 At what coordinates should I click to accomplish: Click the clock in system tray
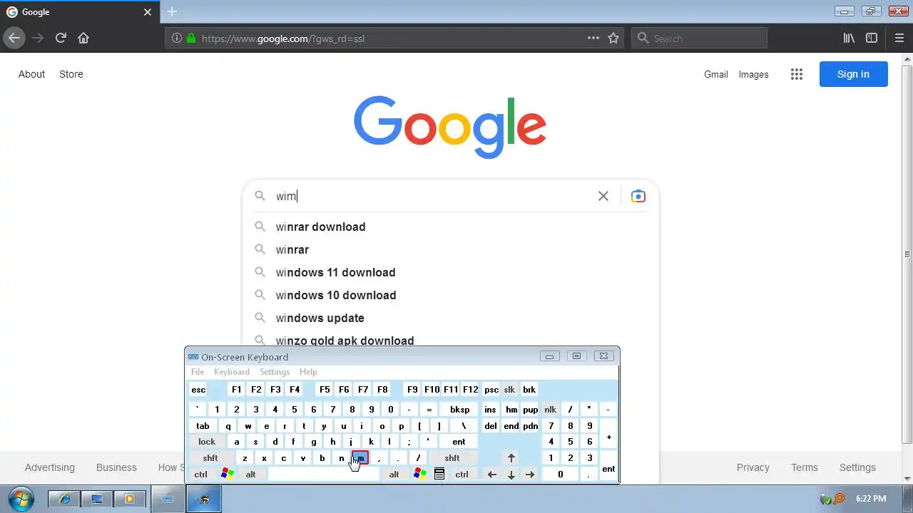coord(870,499)
